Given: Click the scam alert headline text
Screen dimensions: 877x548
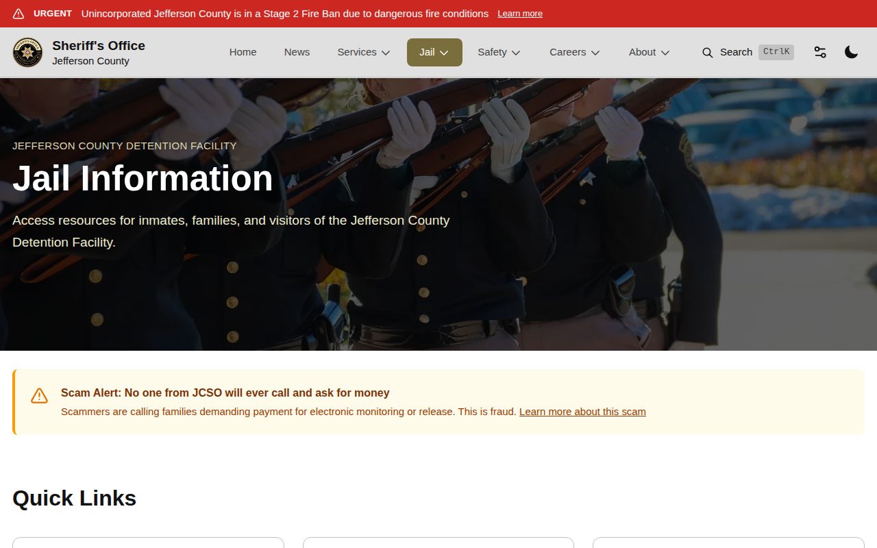Looking at the screenshot, I should click(225, 393).
